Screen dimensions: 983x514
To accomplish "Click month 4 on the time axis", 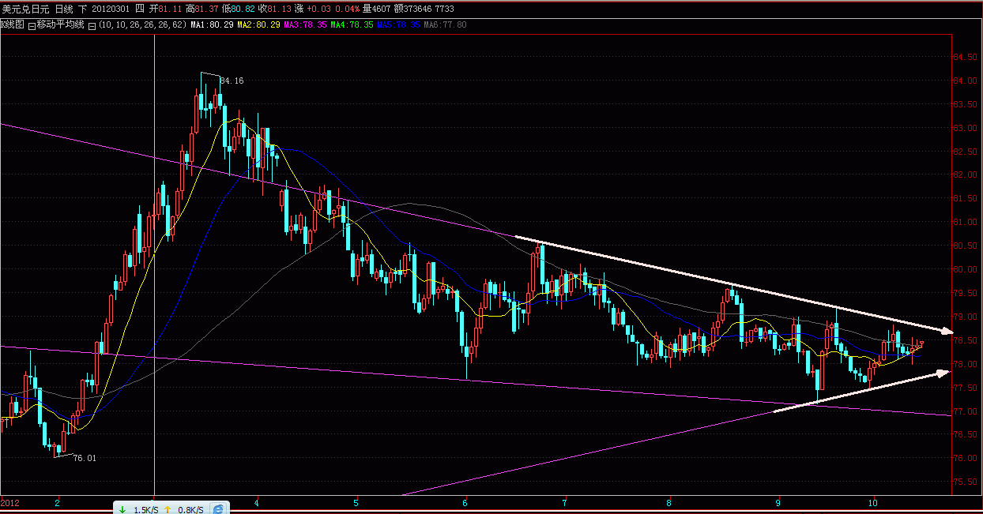I will 257,502.
